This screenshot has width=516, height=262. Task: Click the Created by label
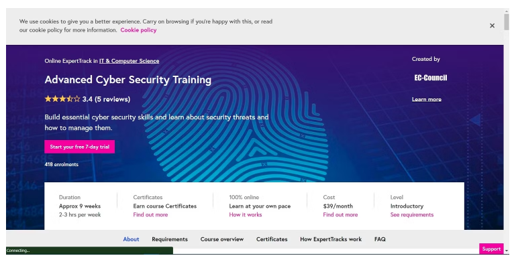point(426,59)
